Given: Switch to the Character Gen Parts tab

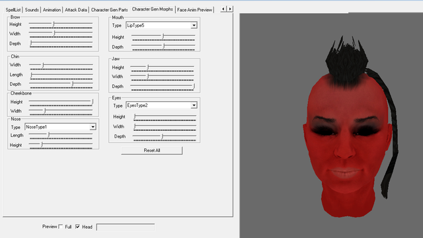Looking at the screenshot, I should coord(109,10).
